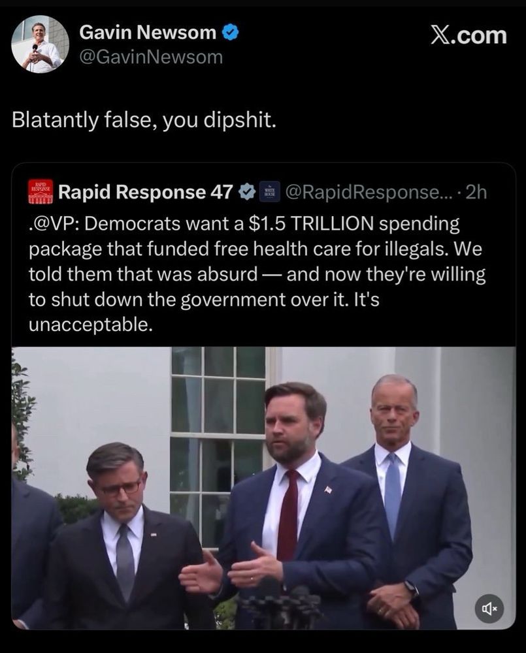
Task: Click the Rapid Response 47 red avatar icon
Action: pos(41,191)
